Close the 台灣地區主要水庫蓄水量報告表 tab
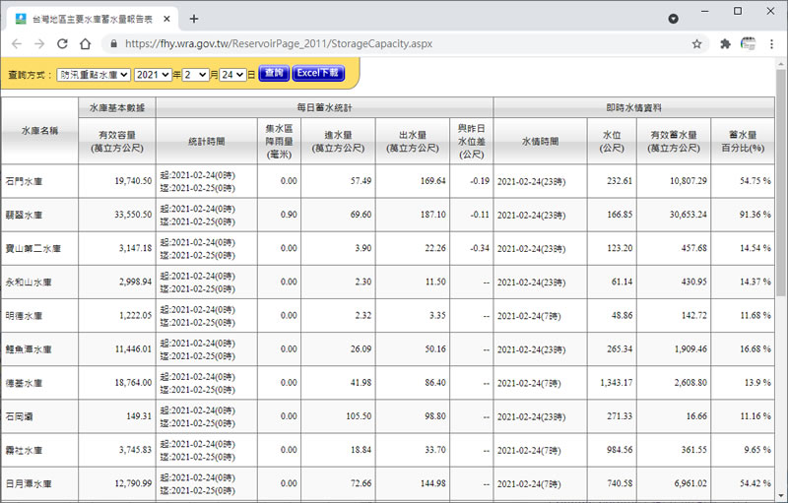Screen dimensions: 788x503 (166, 19)
